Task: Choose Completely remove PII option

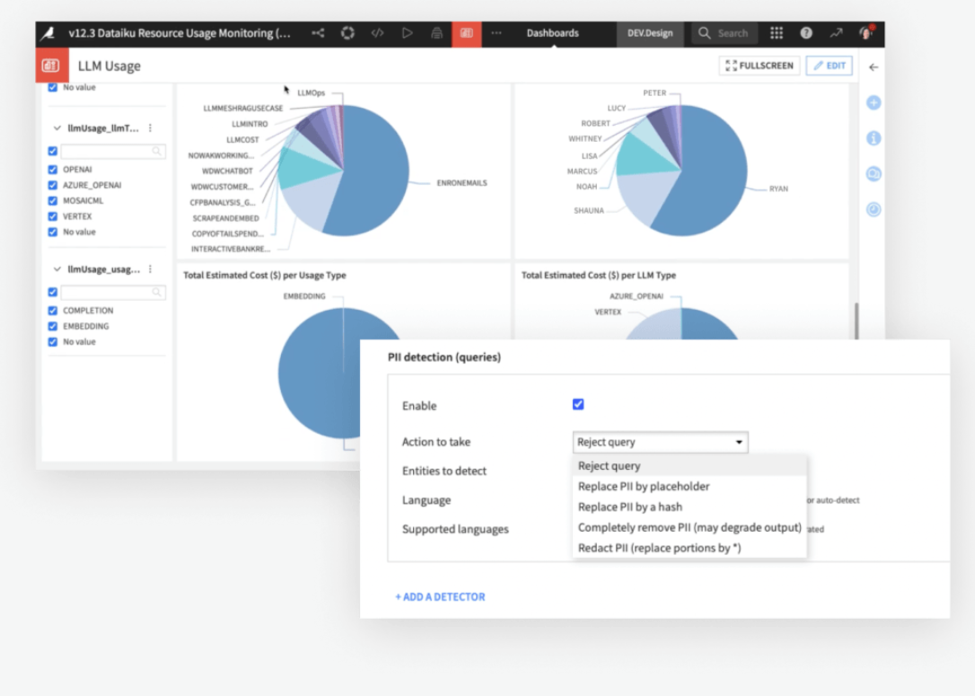Action: 689,527
